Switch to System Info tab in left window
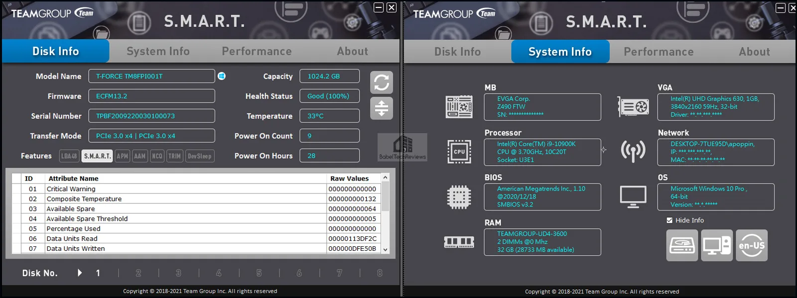The image size is (797, 298). (x=158, y=51)
